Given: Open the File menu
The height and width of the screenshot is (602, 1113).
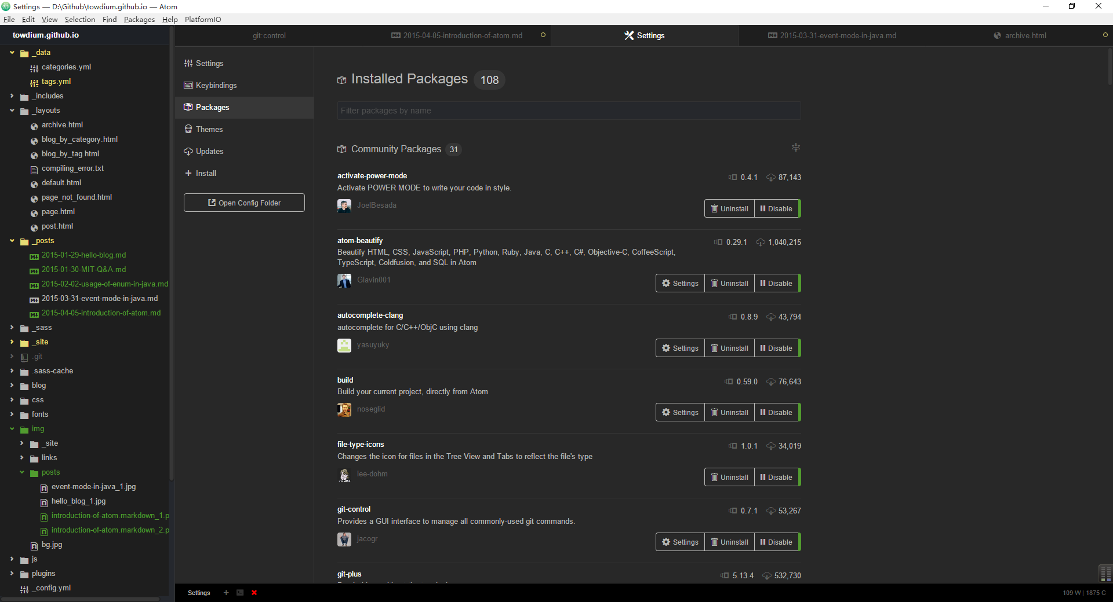Looking at the screenshot, I should coord(9,19).
